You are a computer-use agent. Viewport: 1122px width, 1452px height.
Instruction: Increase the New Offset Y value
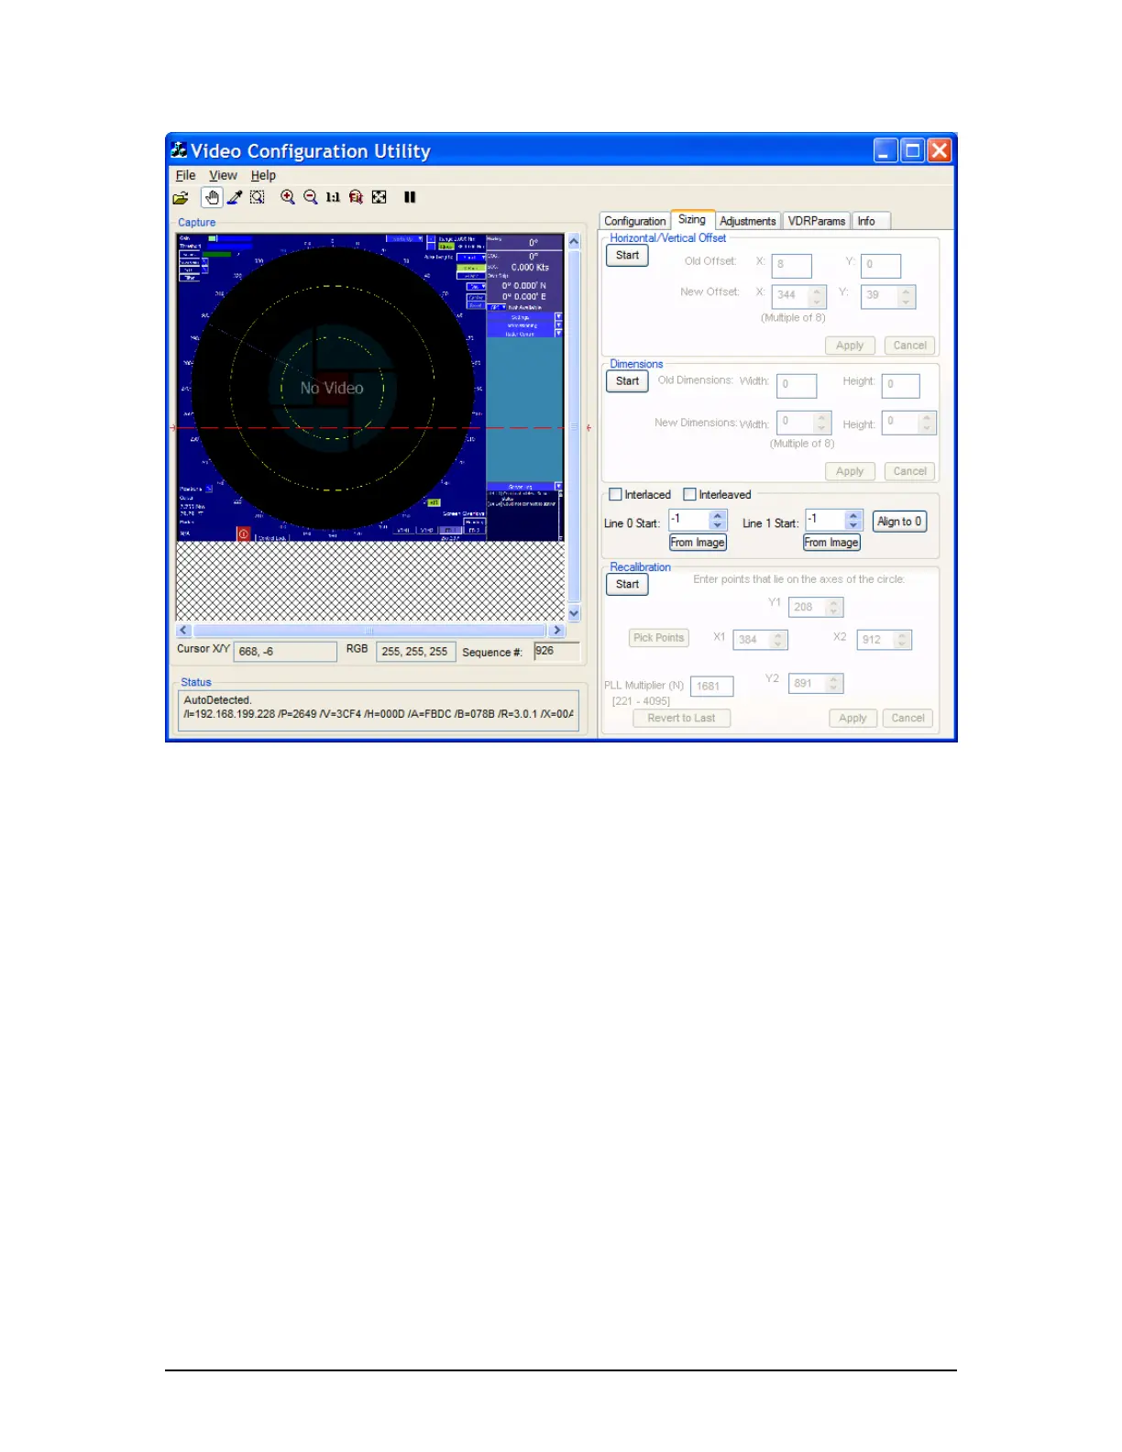(906, 291)
